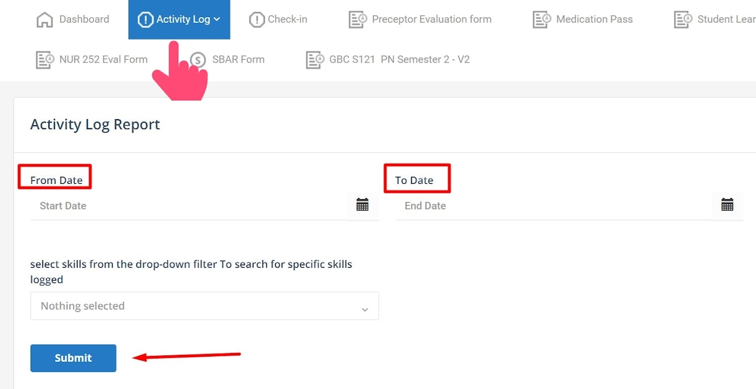Click the Preceptor Evaluation form icon

(x=357, y=19)
